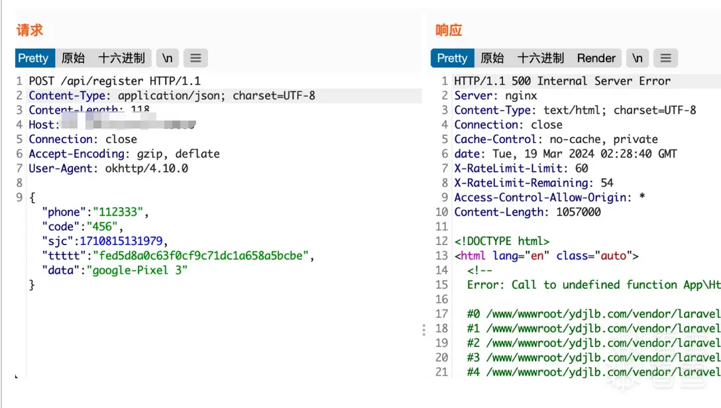The height and width of the screenshot is (408, 721).
Task: Click the User-Agent okhttp/4.10.0 header line
Action: 108,168
